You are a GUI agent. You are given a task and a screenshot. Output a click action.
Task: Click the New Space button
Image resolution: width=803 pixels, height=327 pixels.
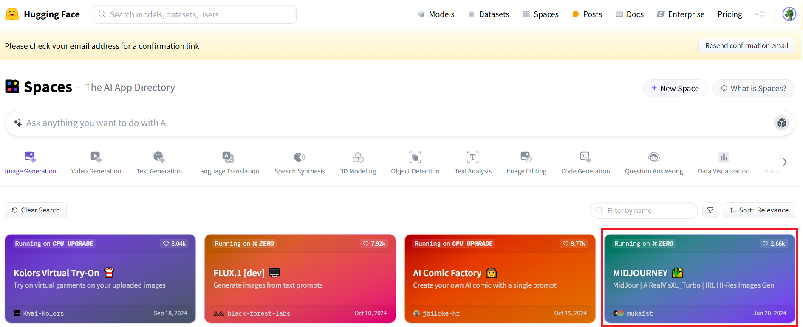(x=675, y=88)
